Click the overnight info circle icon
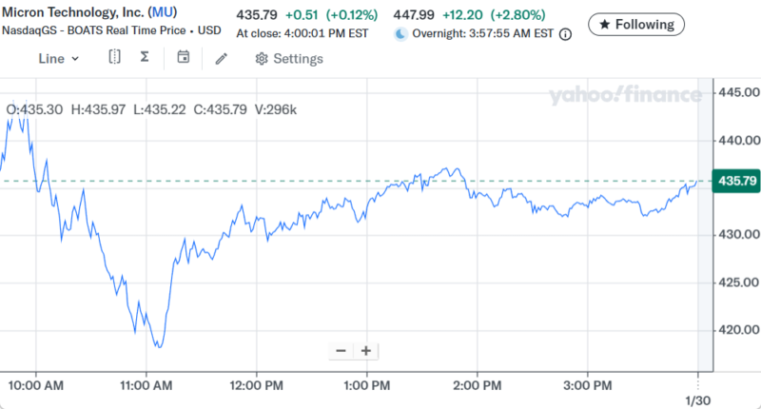Viewport: 761px width, 409px height. [566, 34]
